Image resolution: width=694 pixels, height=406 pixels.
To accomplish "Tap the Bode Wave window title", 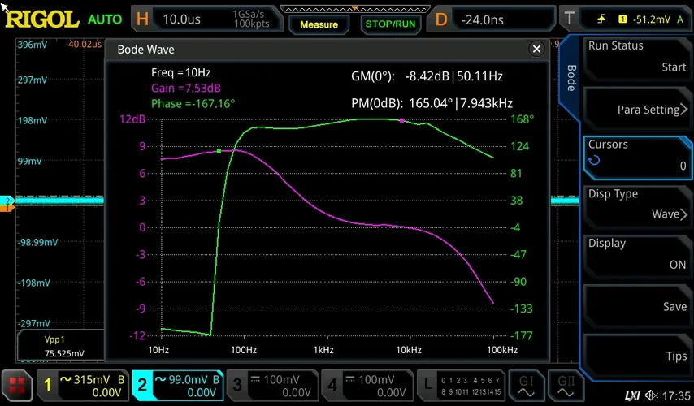I will (x=145, y=50).
